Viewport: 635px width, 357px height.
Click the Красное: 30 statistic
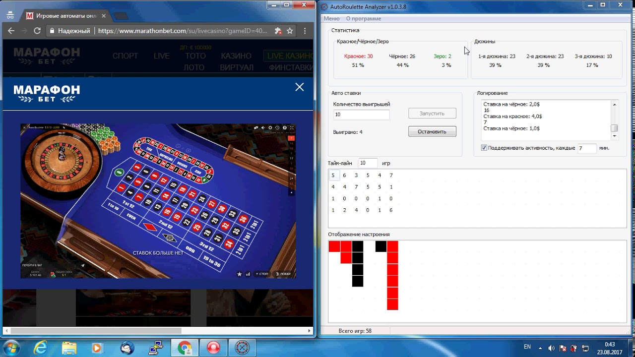pyautogui.click(x=358, y=56)
